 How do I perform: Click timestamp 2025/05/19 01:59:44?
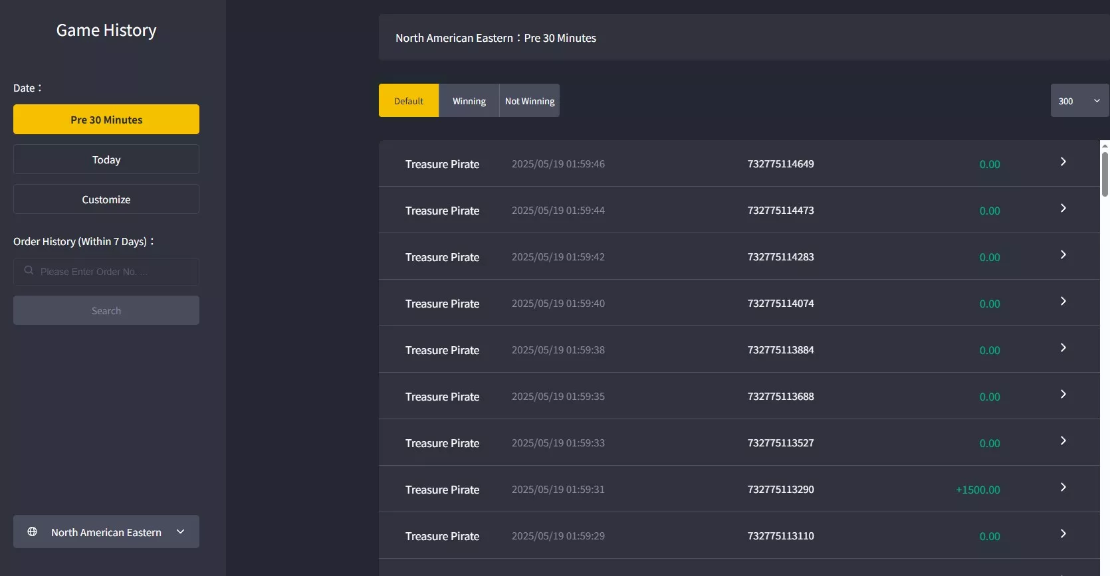tap(558, 211)
